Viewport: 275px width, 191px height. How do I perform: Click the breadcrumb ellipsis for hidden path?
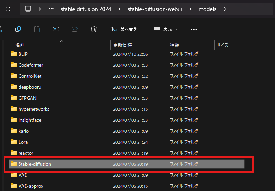(51, 9)
